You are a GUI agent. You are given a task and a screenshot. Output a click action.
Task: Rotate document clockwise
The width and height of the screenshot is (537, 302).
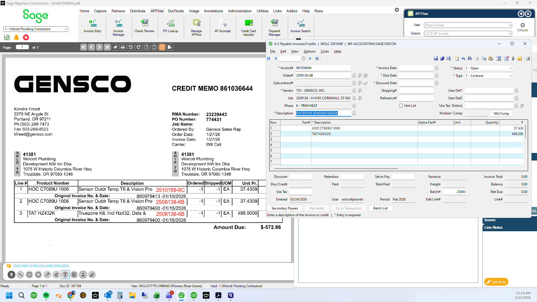(x=138, y=47)
